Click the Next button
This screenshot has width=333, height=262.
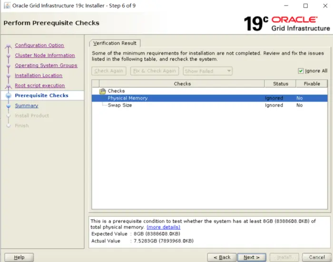[252, 257]
